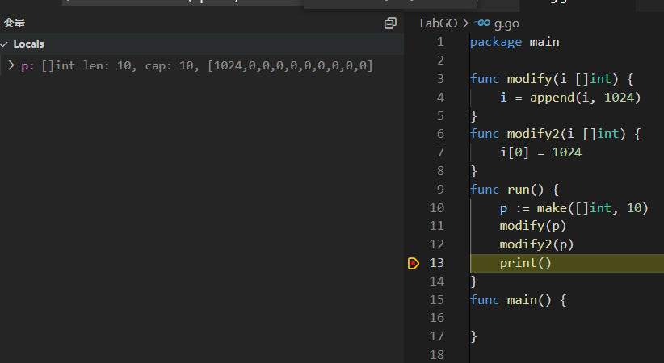Click 'package main' code line
The image size is (664, 363).
click(x=515, y=42)
